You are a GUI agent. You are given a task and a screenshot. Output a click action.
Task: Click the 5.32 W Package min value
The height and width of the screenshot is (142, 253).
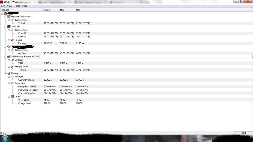coord(64,43)
